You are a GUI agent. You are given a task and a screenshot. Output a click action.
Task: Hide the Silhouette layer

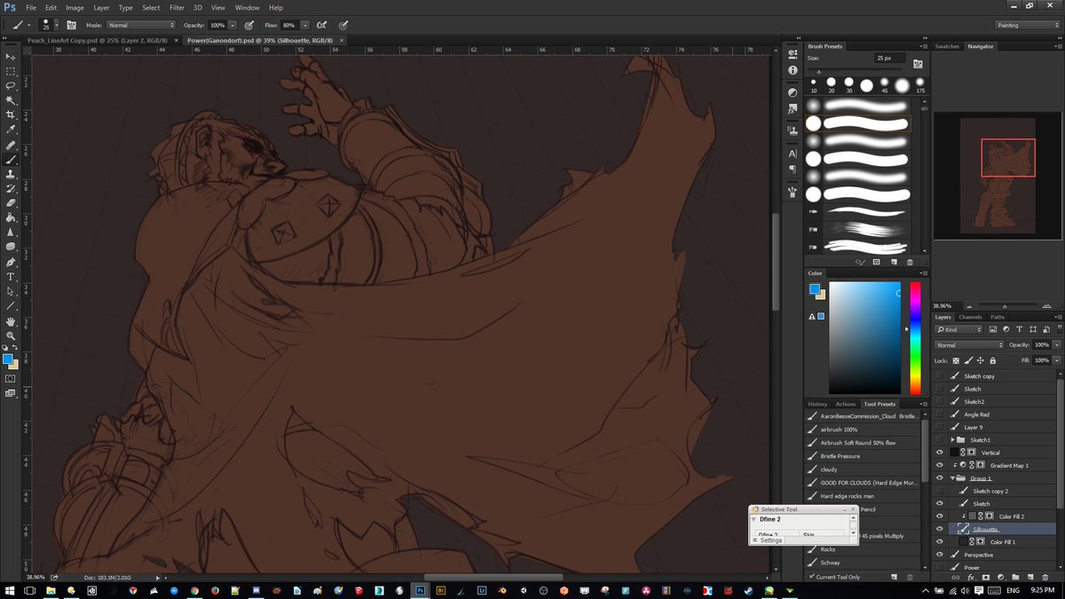[x=940, y=529]
